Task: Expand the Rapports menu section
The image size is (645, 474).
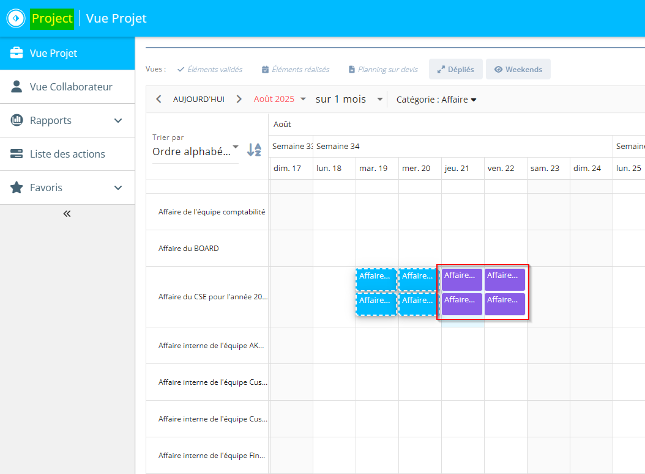Action: click(x=118, y=120)
